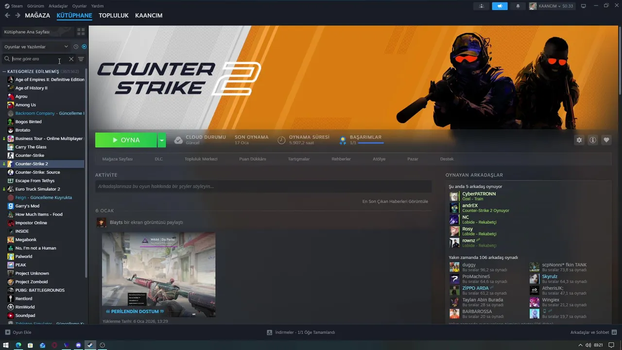Click the play time clock icon

pos(281,140)
